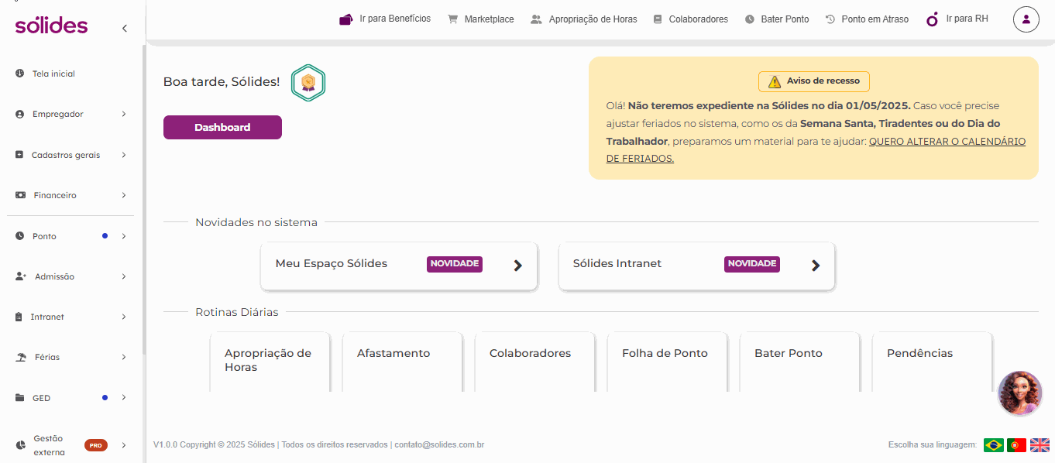Image resolution: width=1055 pixels, height=463 pixels.
Task: Expand the Financeiro chevron
Action: pos(124,195)
